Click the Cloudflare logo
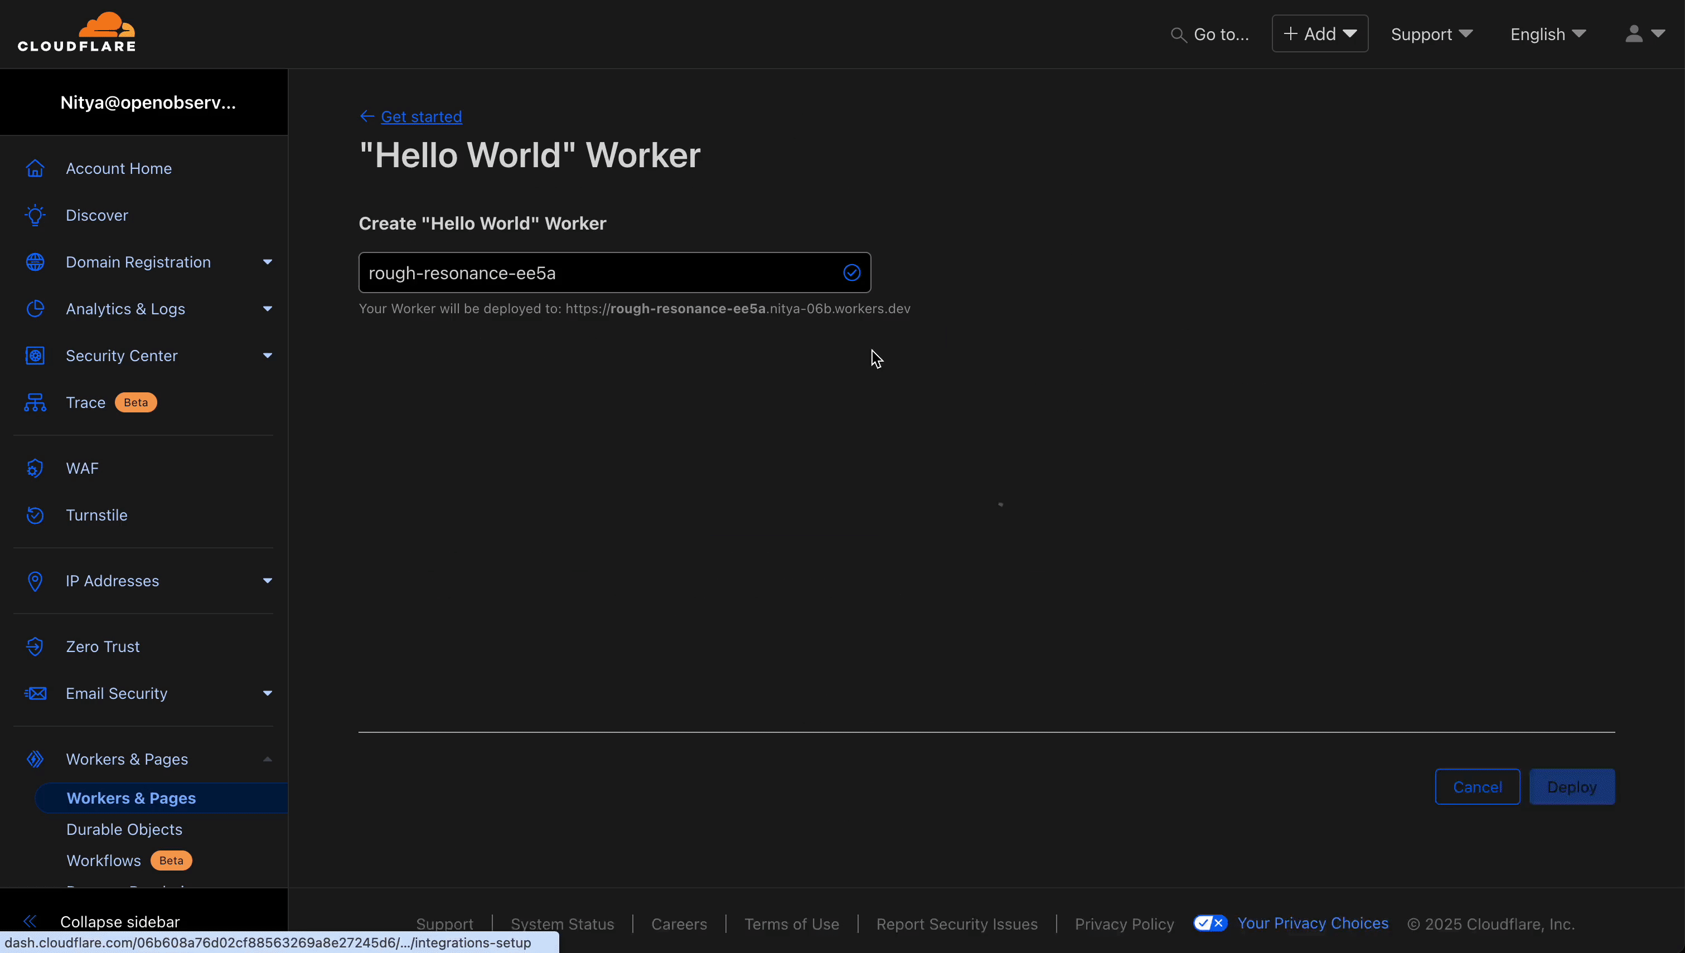Viewport: 1685px width, 953px height. 78,31
